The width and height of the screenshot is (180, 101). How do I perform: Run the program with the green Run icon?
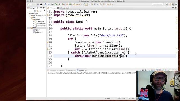coord(56,4)
